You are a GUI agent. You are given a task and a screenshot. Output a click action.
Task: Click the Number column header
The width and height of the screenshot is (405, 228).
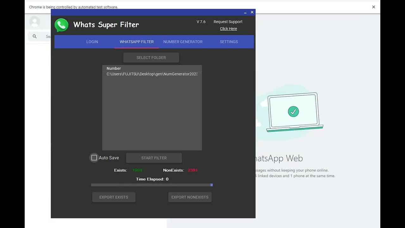114,68
